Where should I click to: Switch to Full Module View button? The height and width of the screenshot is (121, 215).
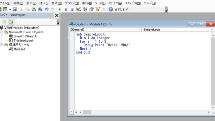coord(76,112)
